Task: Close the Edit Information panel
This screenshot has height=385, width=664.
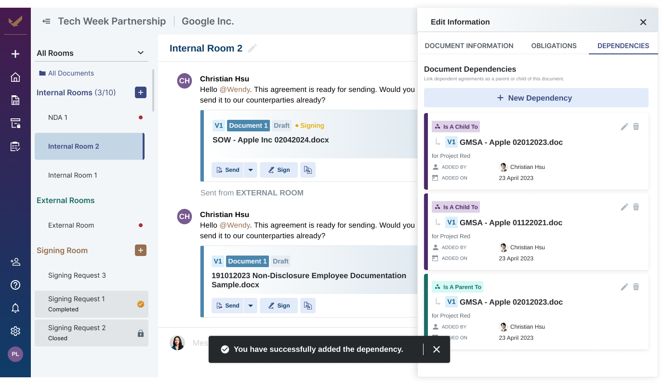Action: click(x=643, y=22)
